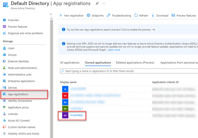
Task: Open Licenses in the sidebar
Action: (x=13, y=114)
